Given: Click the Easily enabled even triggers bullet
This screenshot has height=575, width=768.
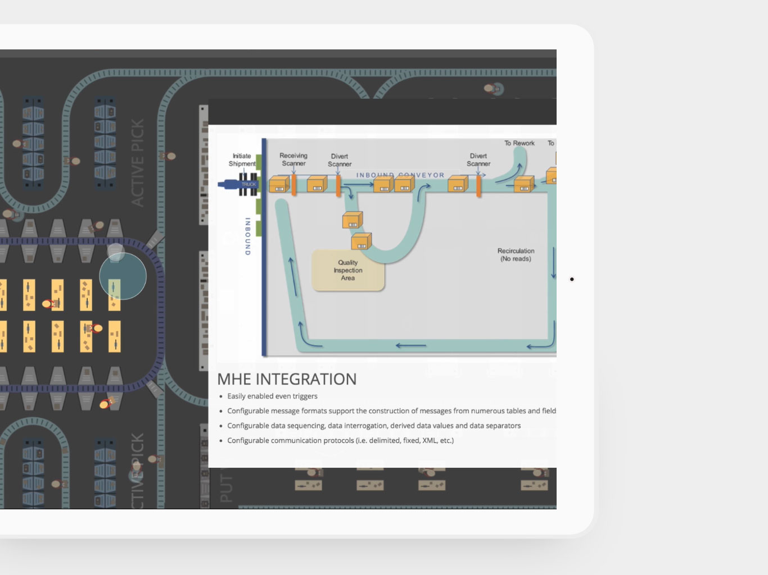Looking at the screenshot, I should click(x=272, y=396).
